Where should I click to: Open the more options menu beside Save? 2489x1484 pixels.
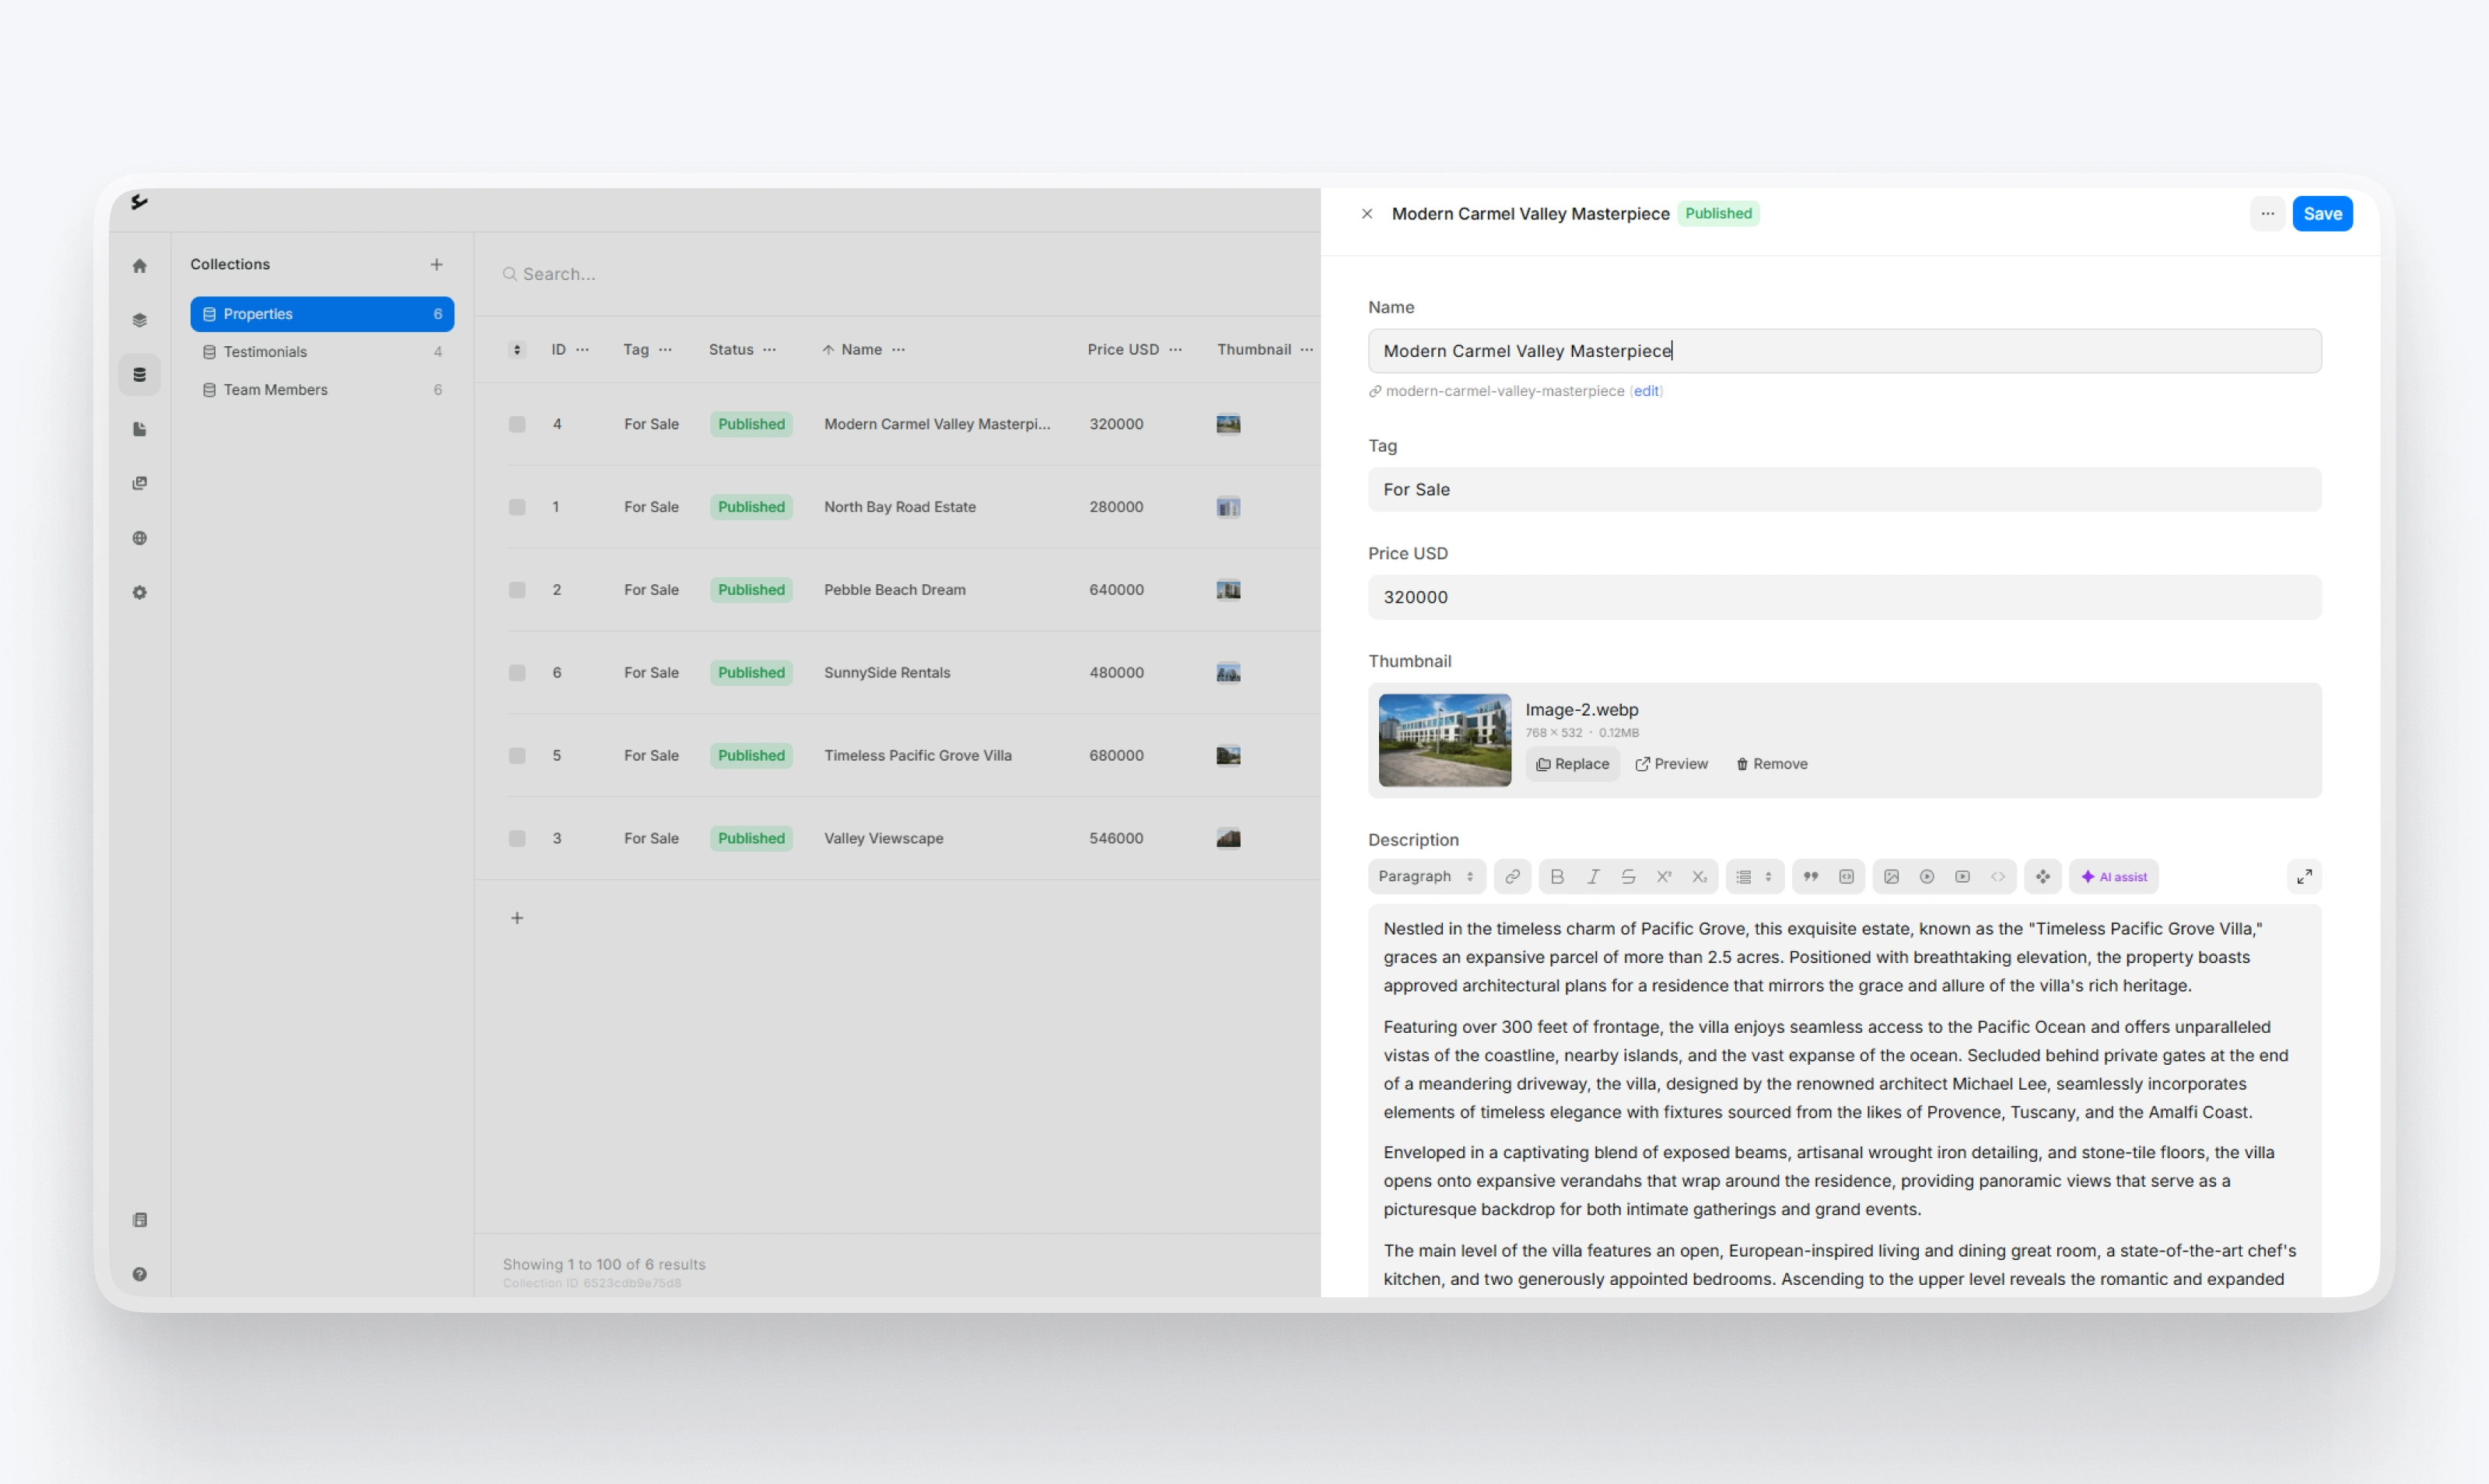(x=2268, y=214)
